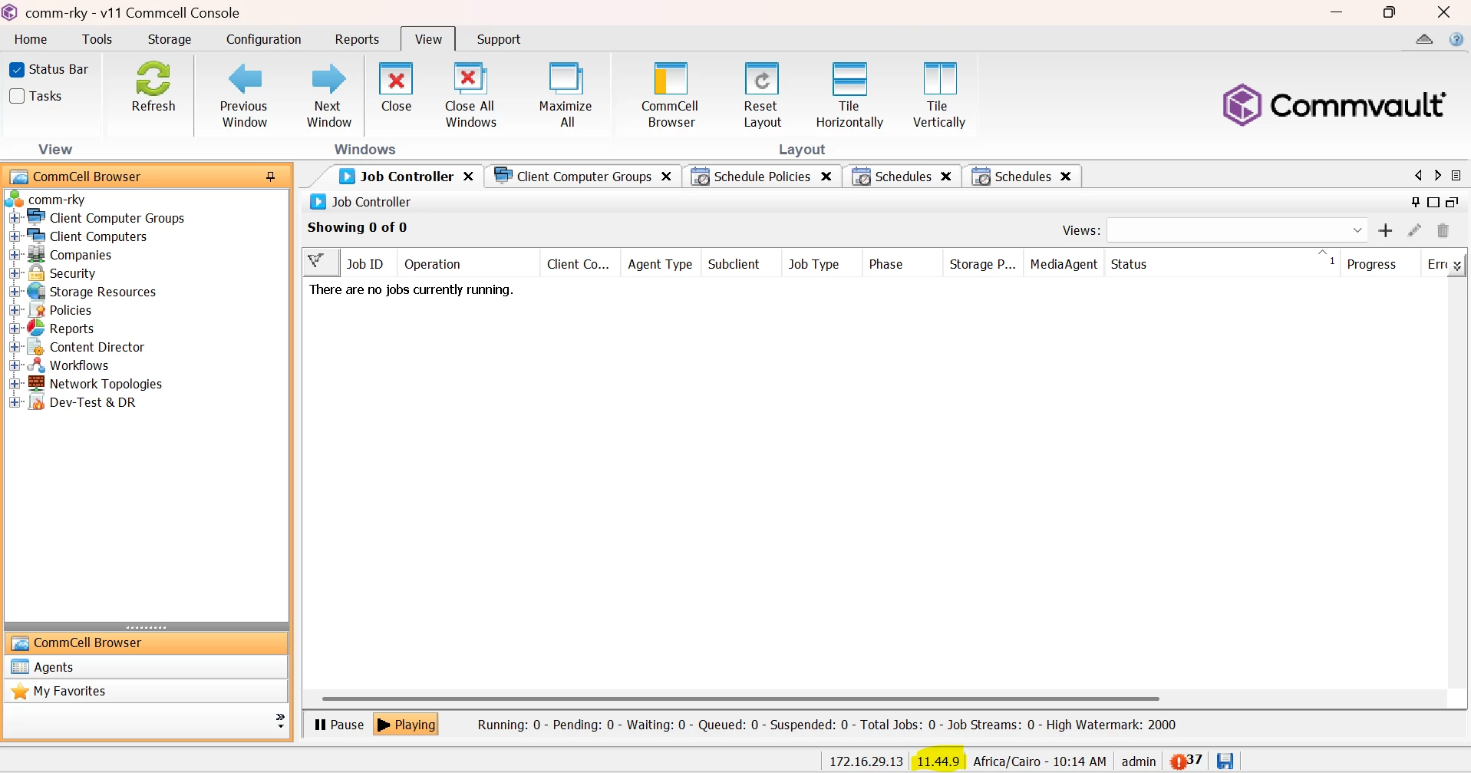Open the Support ribbon tab

[499, 39]
